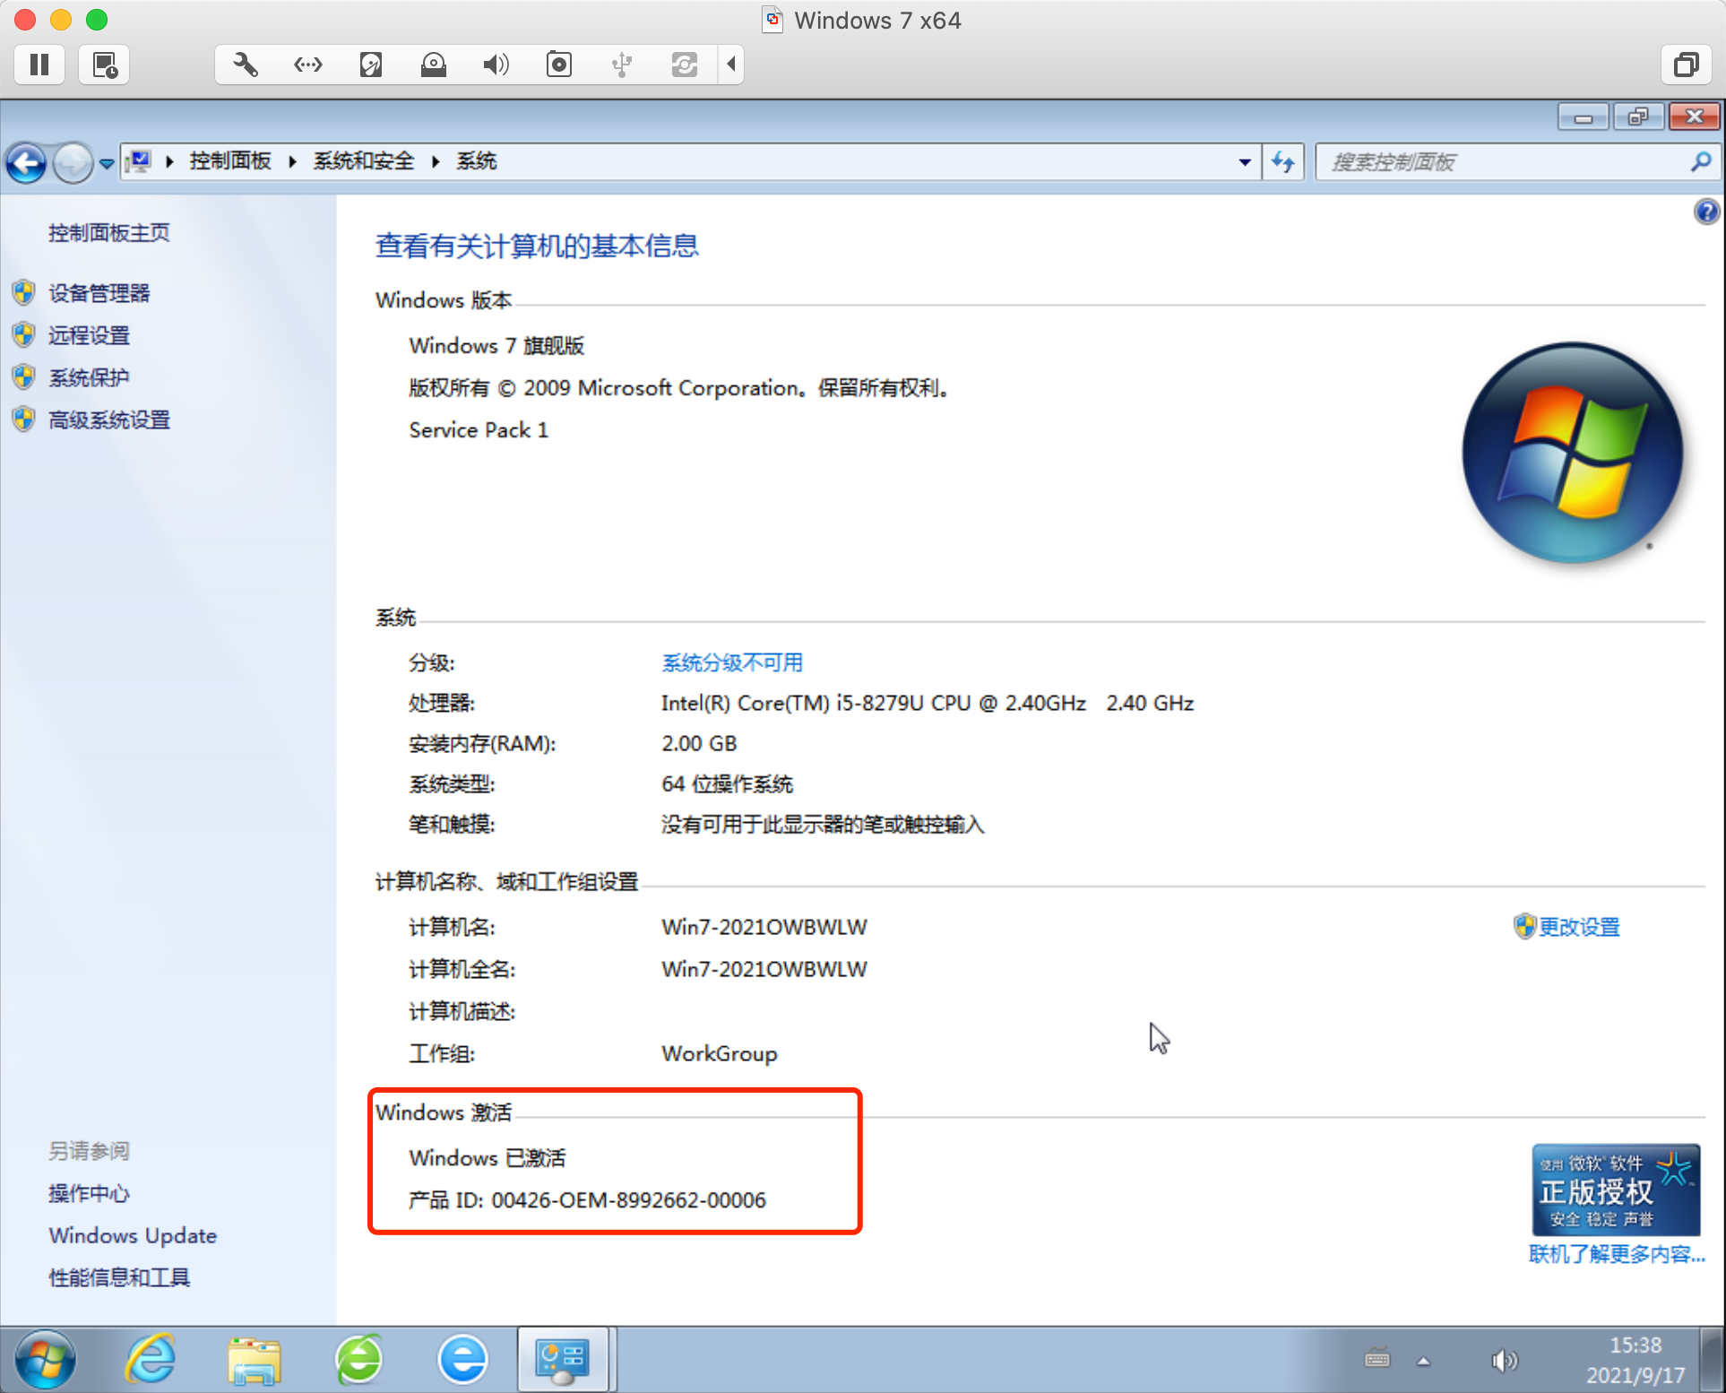Click the Service Pack 1 text

click(x=479, y=430)
